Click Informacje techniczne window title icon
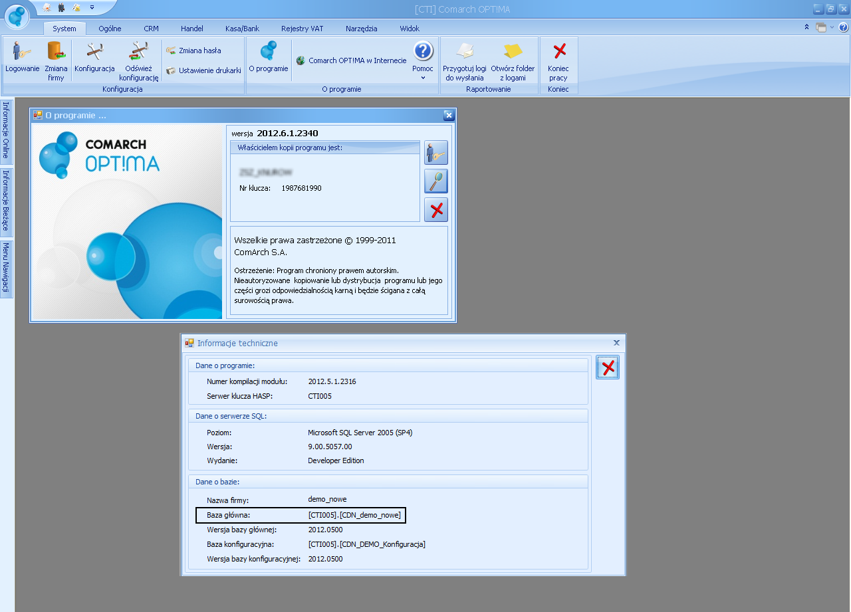Image resolution: width=851 pixels, height=612 pixels. tap(189, 343)
